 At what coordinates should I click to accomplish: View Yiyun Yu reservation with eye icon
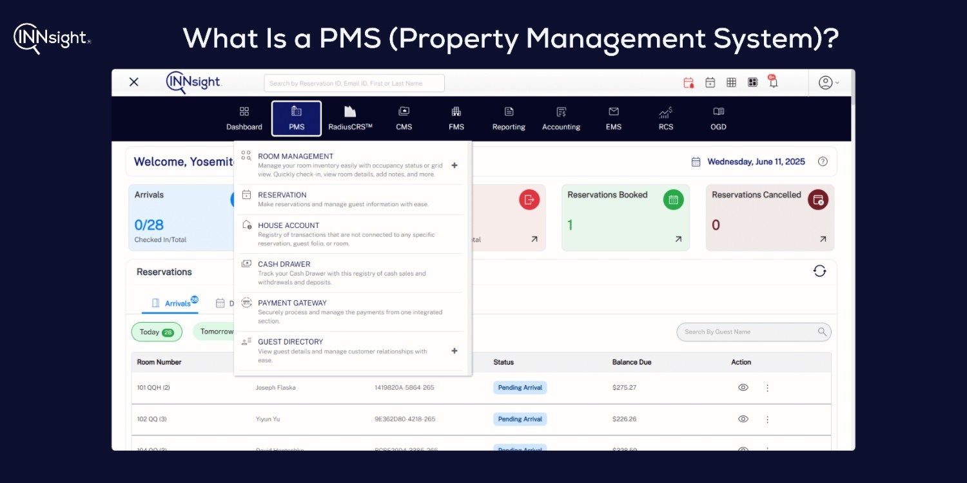tap(743, 419)
